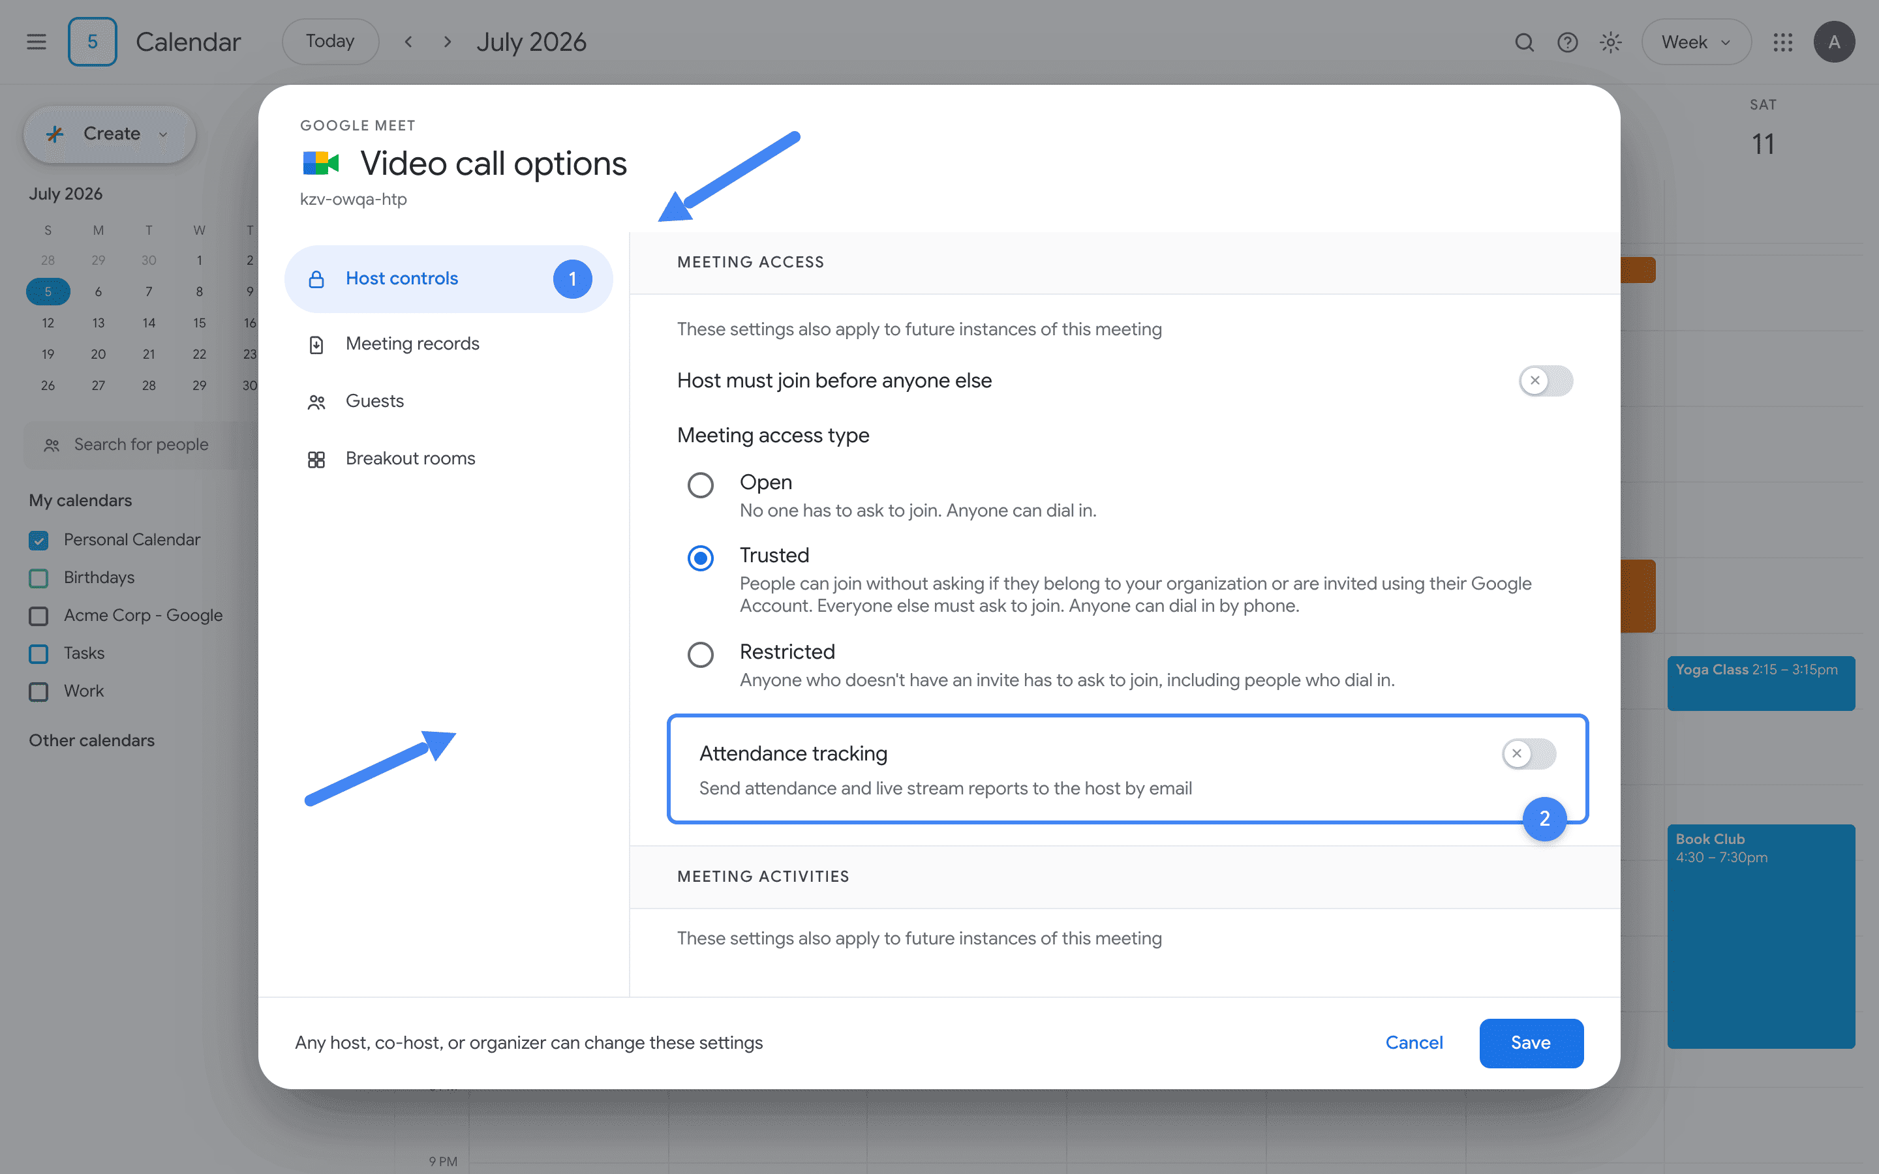Toggle the Attendance tracking switch

click(x=1528, y=753)
